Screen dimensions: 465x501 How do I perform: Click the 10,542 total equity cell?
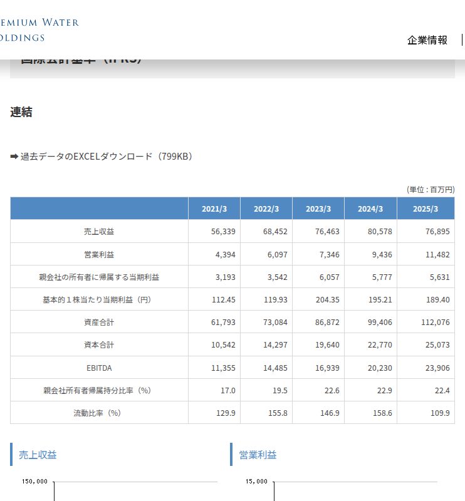point(214,345)
